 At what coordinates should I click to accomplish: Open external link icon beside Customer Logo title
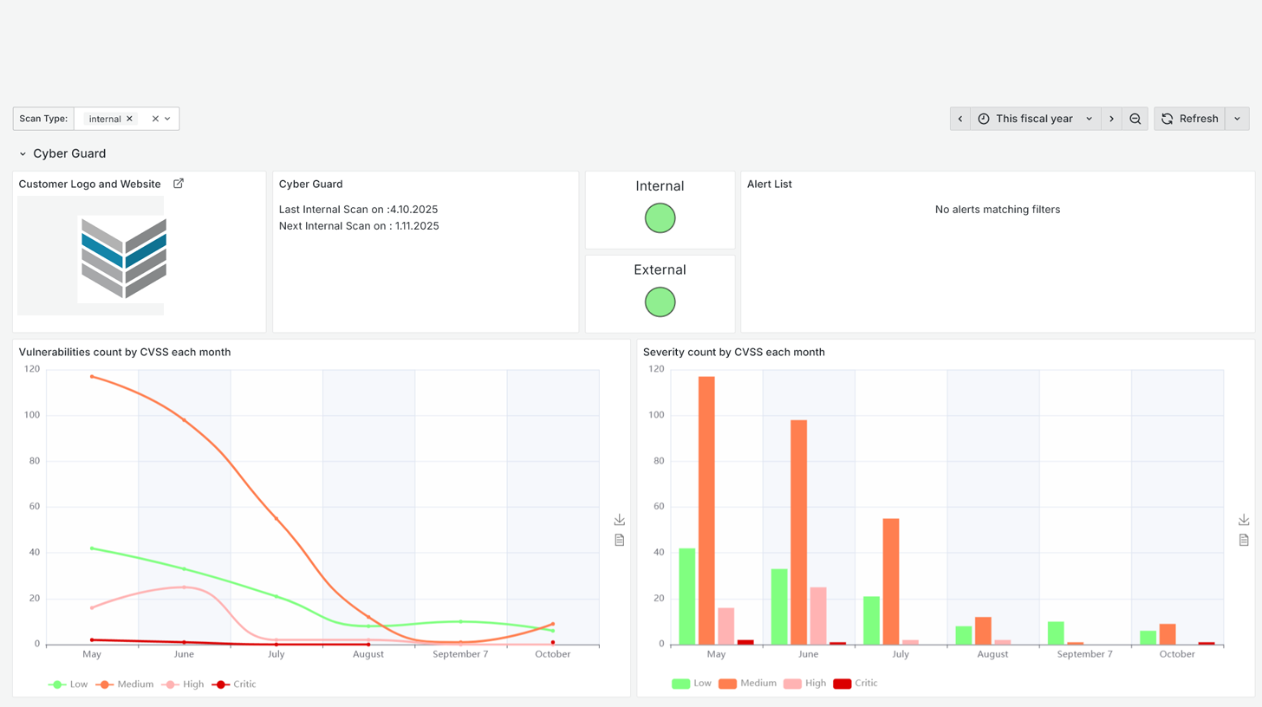(179, 184)
